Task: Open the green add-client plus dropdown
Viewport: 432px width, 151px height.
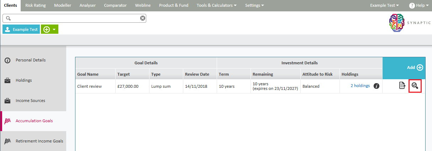Action: 49,29
